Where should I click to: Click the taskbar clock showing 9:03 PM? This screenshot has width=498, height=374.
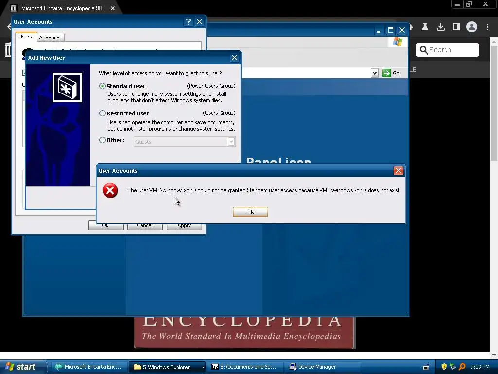pyautogui.click(x=480, y=367)
